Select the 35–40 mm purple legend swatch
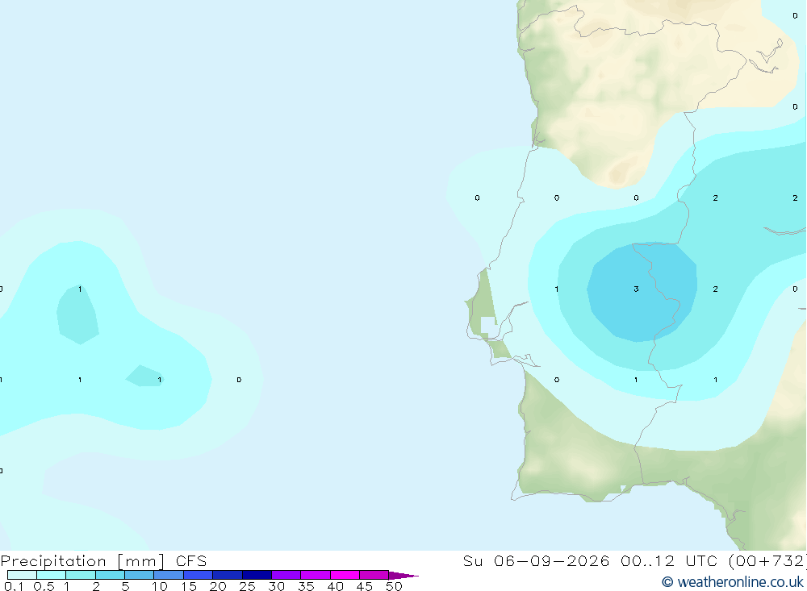Viewport: 807px width, 591px height. pyautogui.click(x=316, y=575)
